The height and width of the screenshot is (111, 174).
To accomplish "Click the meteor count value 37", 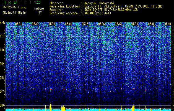I will (40, 13).
